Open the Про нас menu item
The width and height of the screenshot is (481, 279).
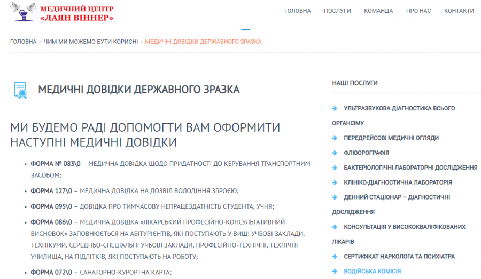click(418, 11)
